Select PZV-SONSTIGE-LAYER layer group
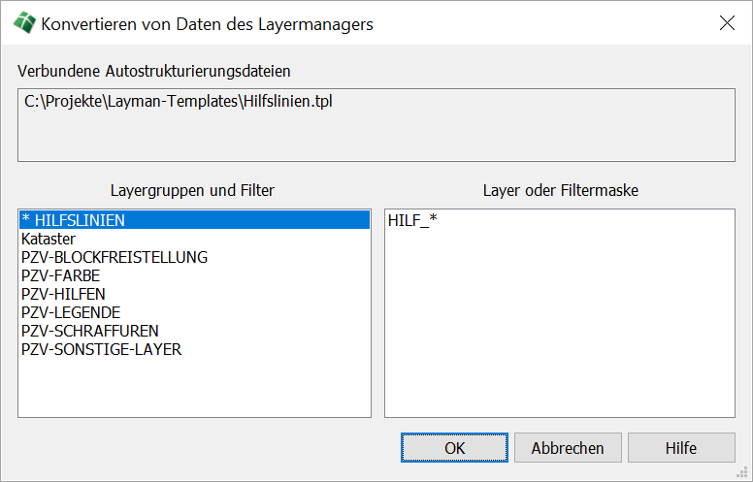753x482 pixels. (101, 349)
